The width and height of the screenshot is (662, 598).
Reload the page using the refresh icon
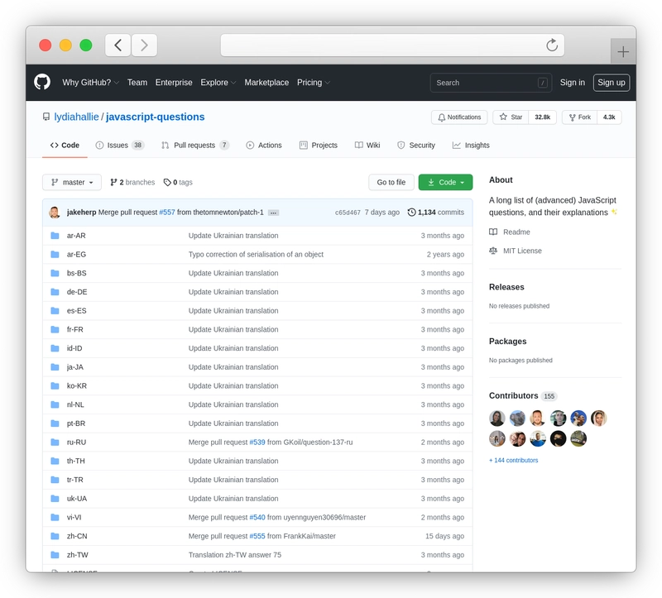(x=552, y=45)
